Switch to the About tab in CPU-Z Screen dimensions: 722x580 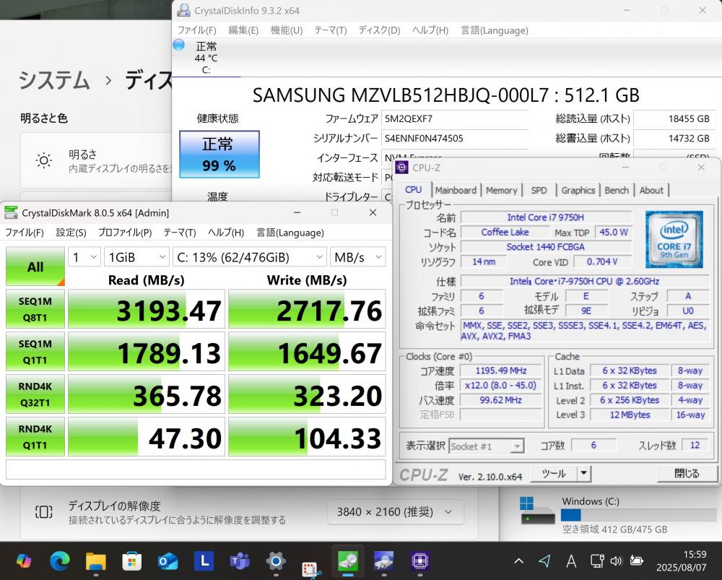[651, 190]
